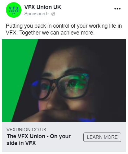Viewport: 128px width, 154px height.
Task: Click the VFX lettering inside the round logo
Action: (14, 8)
